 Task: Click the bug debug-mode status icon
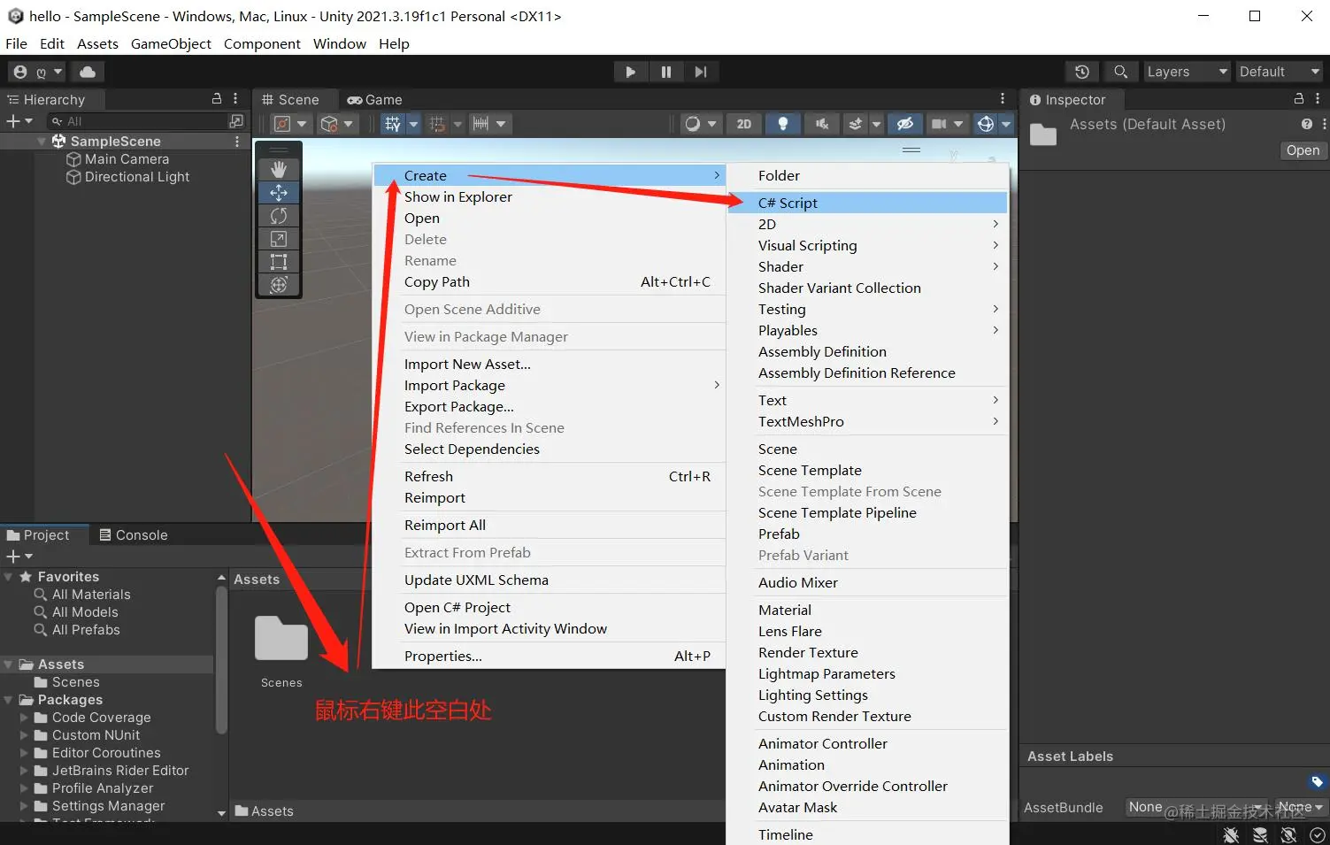tap(1231, 834)
